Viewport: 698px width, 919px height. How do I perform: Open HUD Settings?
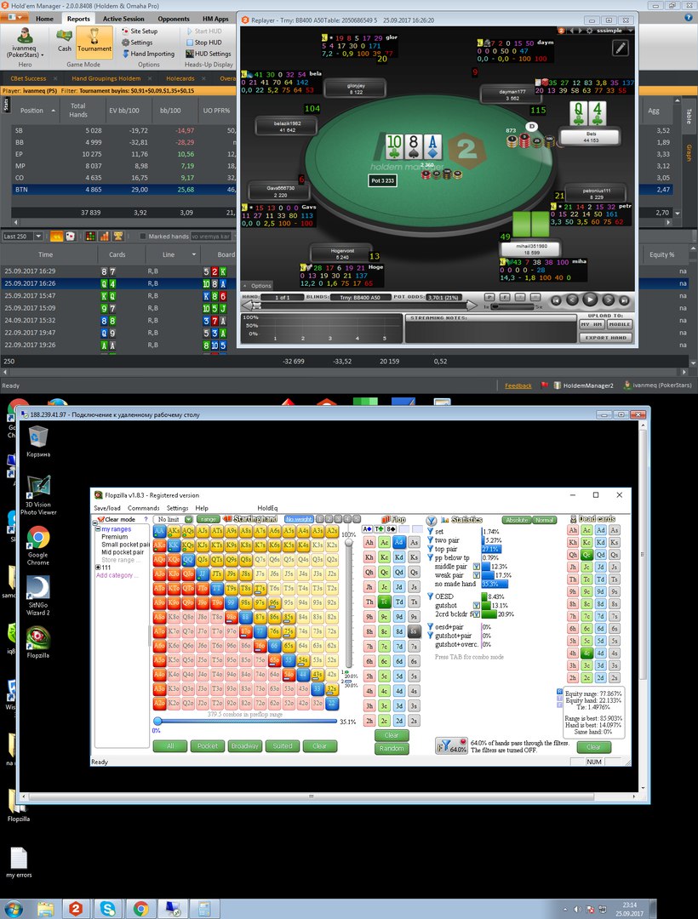click(x=209, y=54)
